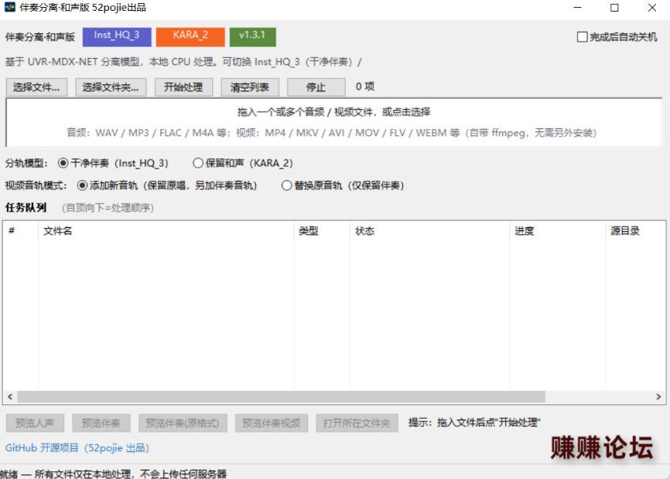Click the app icon in title bar

[9, 7]
